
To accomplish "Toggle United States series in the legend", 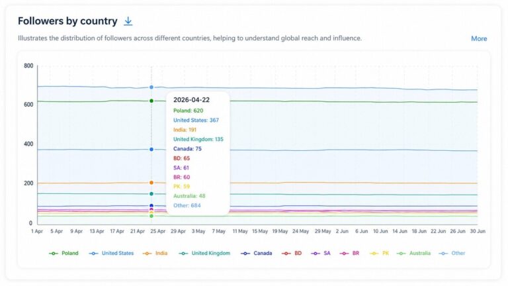I will [x=111, y=254].
